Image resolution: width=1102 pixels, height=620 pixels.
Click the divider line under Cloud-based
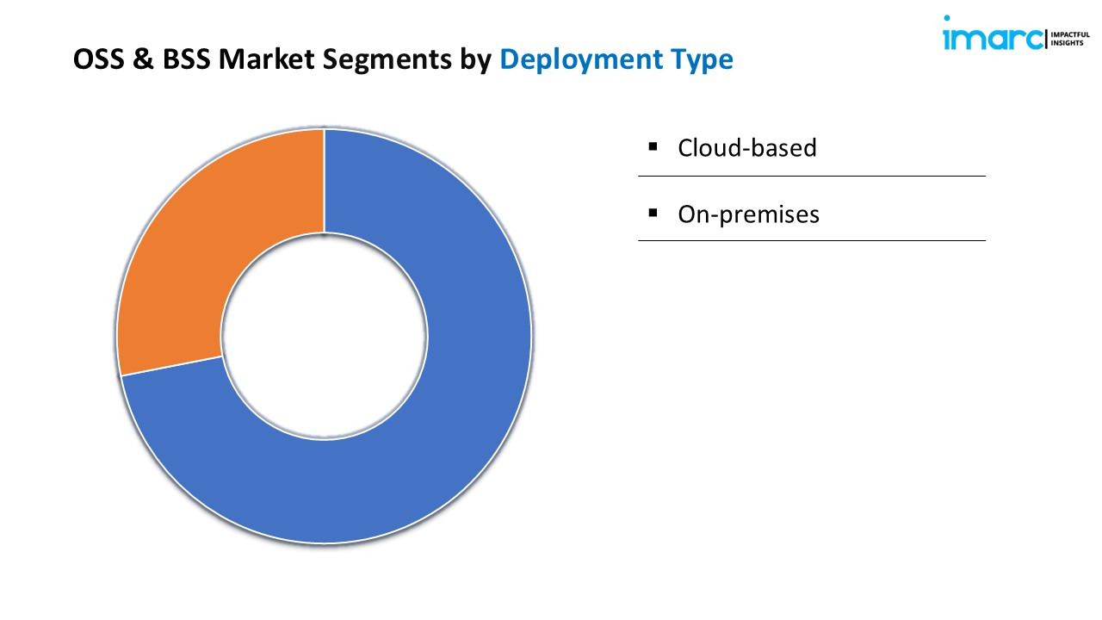(x=811, y=176)
